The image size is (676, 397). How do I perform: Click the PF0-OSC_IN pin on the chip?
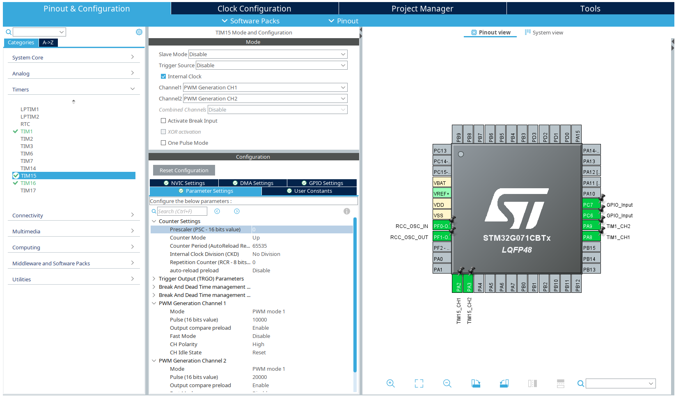442,226
